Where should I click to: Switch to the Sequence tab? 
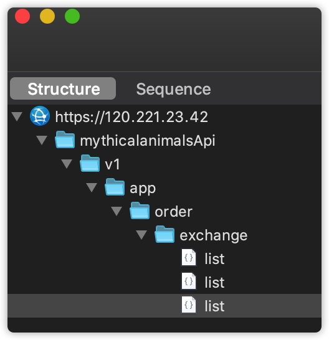(173, 89)
